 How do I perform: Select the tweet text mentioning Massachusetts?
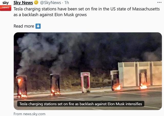[87, 12]
